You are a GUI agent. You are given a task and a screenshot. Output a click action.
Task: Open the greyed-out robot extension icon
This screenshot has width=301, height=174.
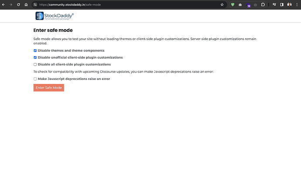click(255, 5)
